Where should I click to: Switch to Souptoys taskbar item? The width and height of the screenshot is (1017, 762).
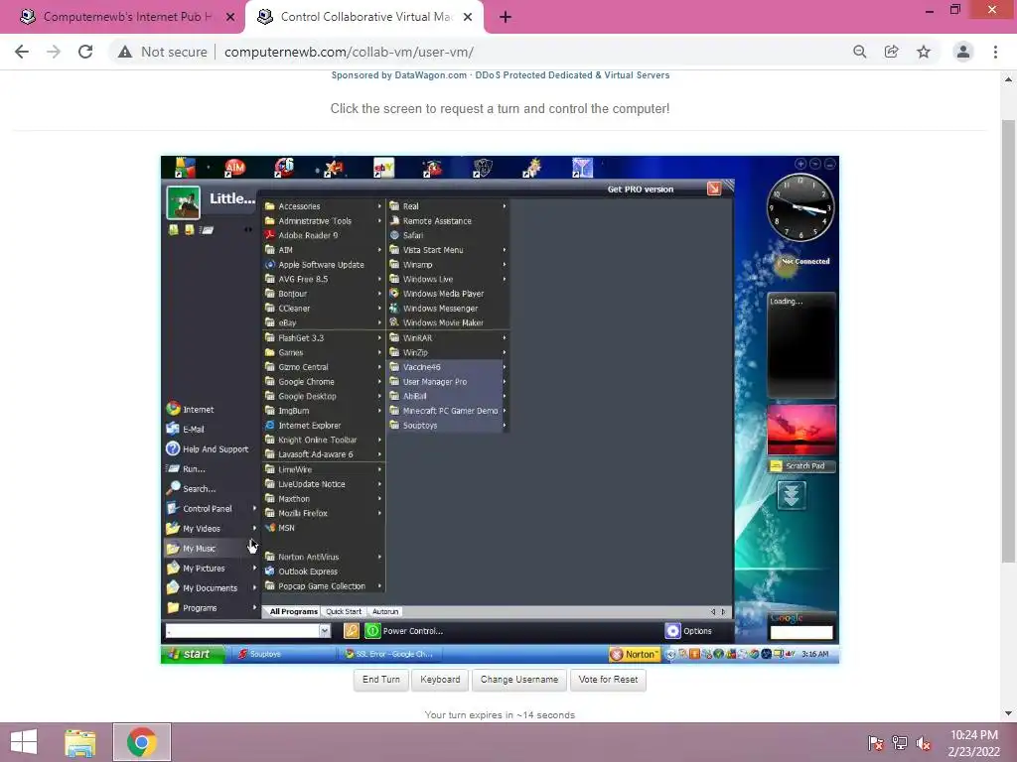[283, 654]
